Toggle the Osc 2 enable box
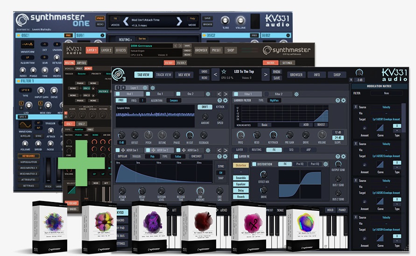The width and height of the screenshot is (416, 256). point(178,94)
